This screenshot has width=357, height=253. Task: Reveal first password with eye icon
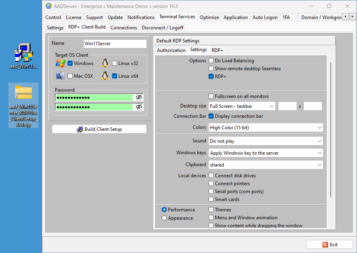tap(139, 97)
